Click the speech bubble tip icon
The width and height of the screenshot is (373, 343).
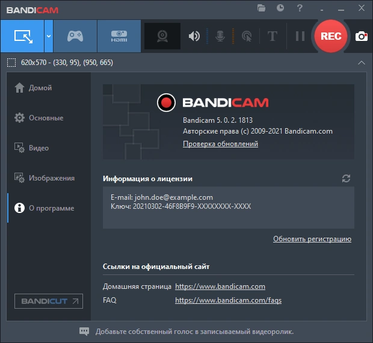coord(84,332)
